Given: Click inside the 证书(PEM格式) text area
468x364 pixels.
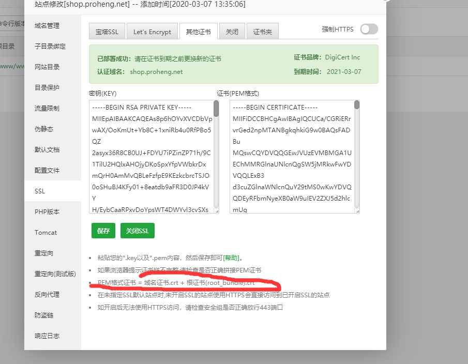Looking at the screenshot, I should [x=291, y=156].
